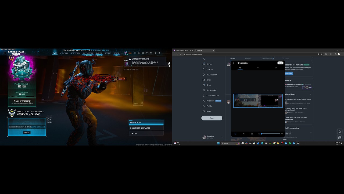Open a new browser tab

click(217, 50)
